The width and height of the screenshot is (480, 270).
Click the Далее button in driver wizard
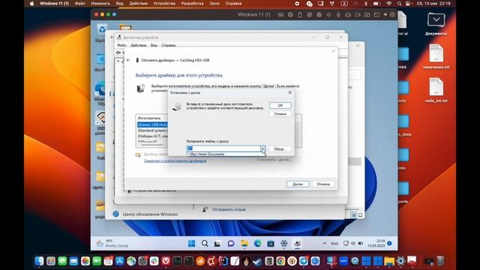(x=298, y=184)
